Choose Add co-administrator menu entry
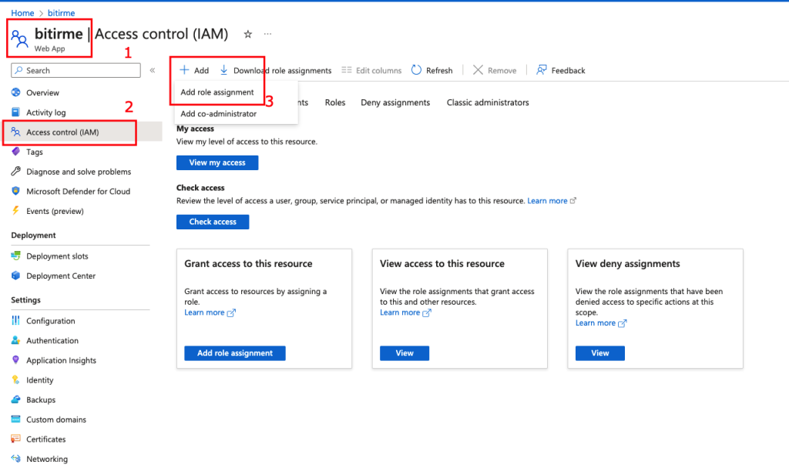Image resolution: width=789 pixels, height=468 pixels. (x=218, y=114)
